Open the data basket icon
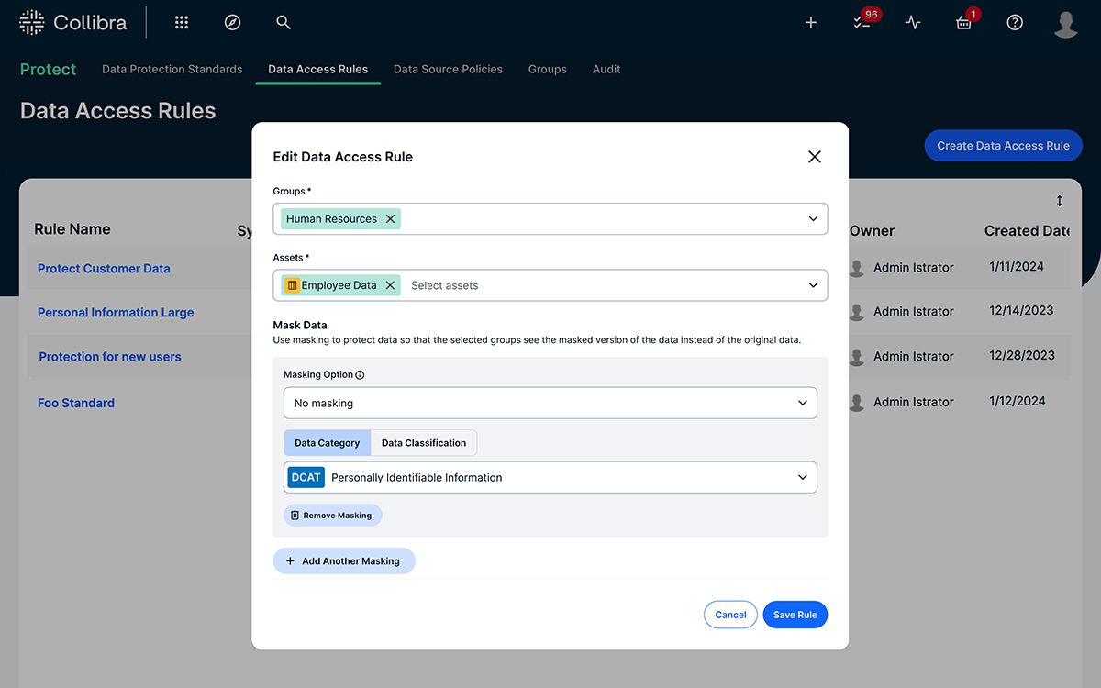 (963, 23)
